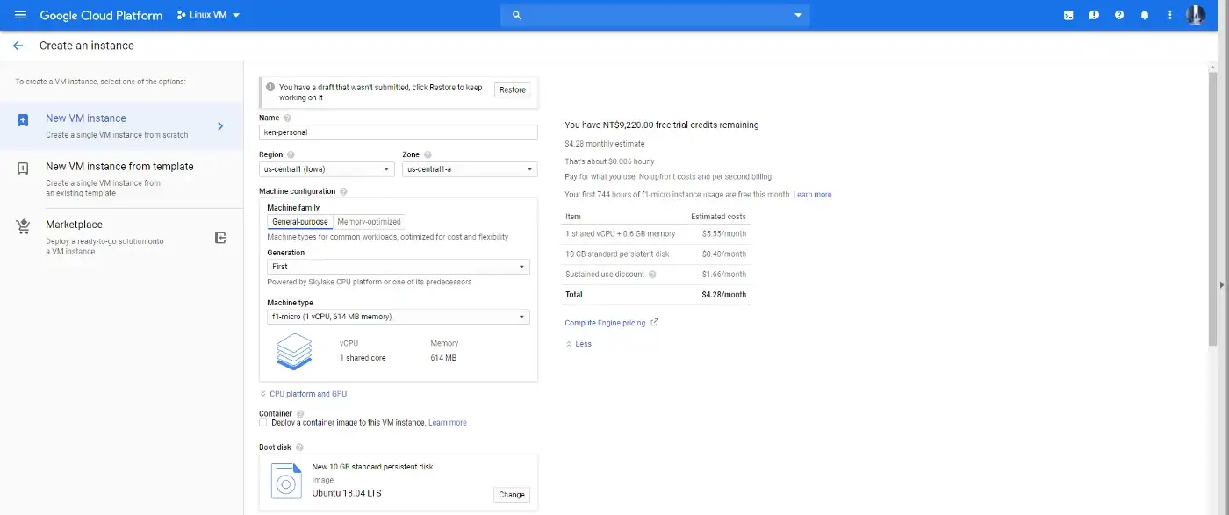
Task: Enable deploy a container image checkbox
Action: tap(263, 423)
